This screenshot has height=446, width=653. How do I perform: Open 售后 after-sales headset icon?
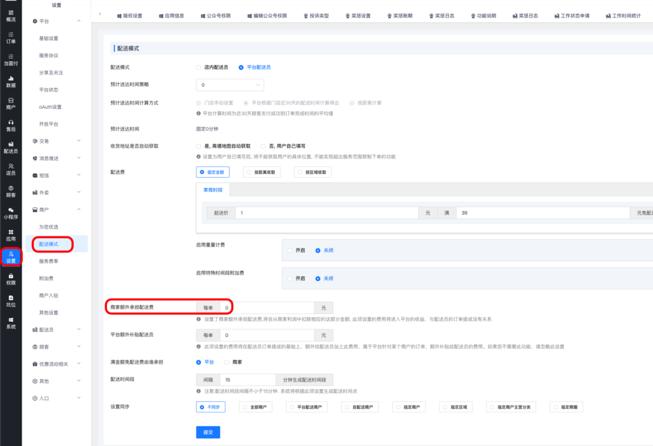11,125
